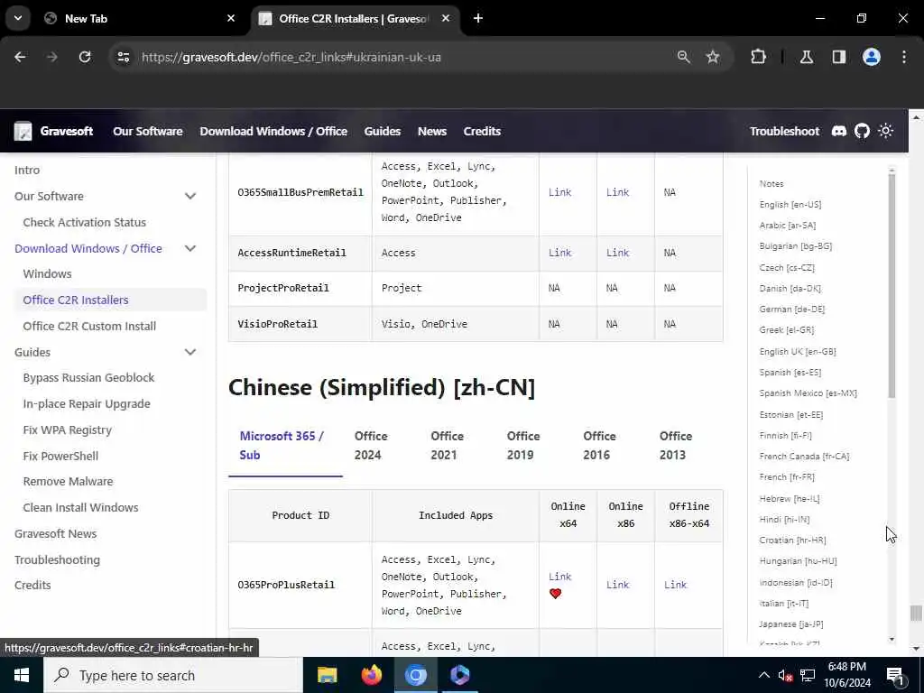This screenshot has height=693, width=924.
Task: Open Online x86 Link for AccessRuntimeRetail
Action: pyautogui.click(x=617, y=253)
